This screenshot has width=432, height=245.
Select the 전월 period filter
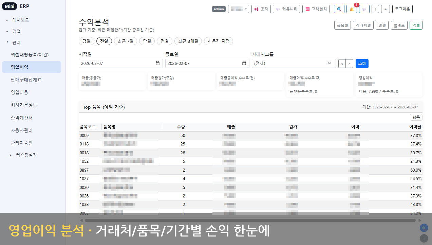[x=165, y=41]
